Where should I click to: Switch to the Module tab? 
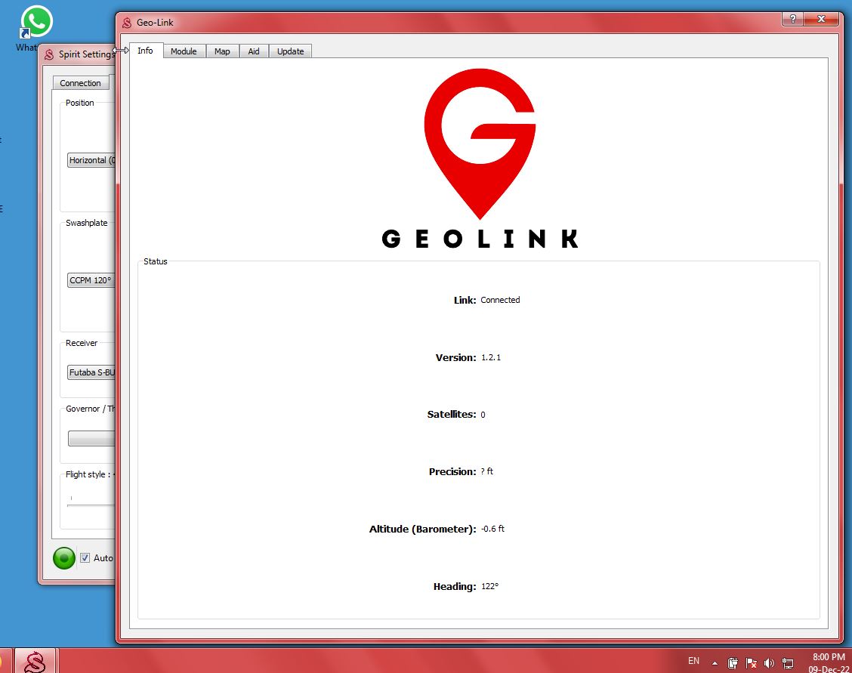tap(184, 51)
